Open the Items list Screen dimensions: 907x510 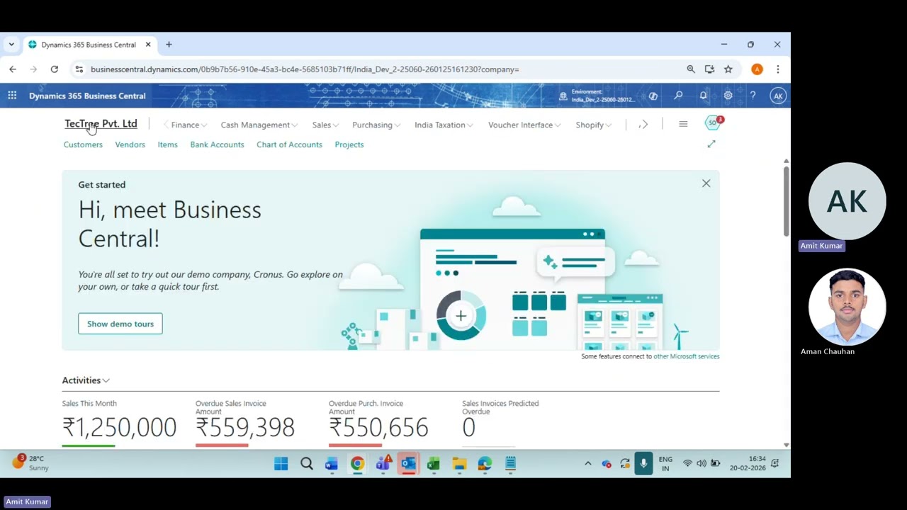point(167,144)
